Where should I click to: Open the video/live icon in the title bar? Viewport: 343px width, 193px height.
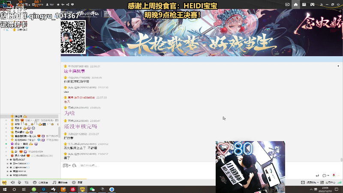tap(287, 4)
